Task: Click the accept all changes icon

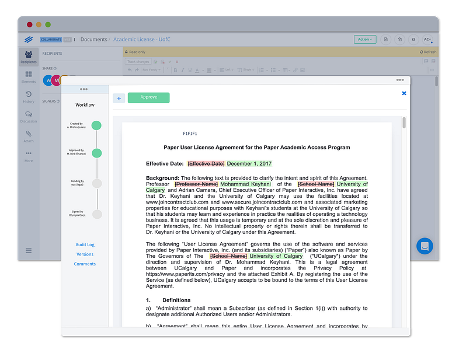Action: (156, 62)
